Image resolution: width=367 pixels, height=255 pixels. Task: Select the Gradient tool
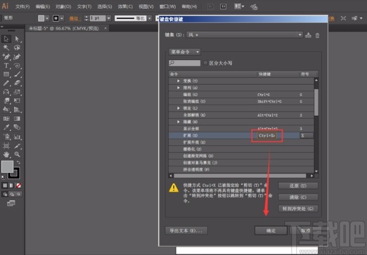pos(17,118)
